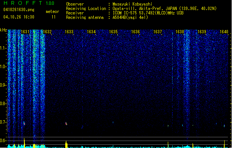Click the "Receiving Location" label

click(86, 9)
